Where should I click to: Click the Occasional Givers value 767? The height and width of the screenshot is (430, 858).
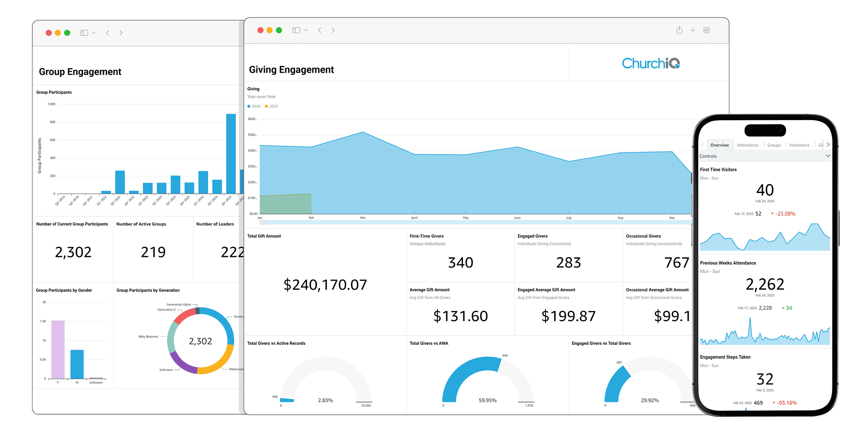[677, 263]
